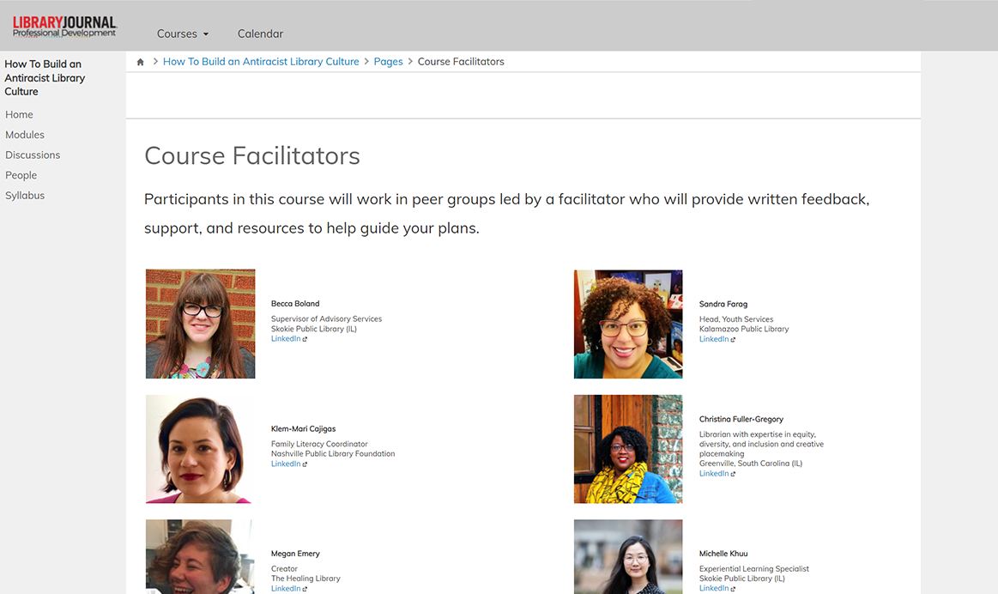
Task: Open Megan Emery's LinkedIn link
Action: point(287,588)
